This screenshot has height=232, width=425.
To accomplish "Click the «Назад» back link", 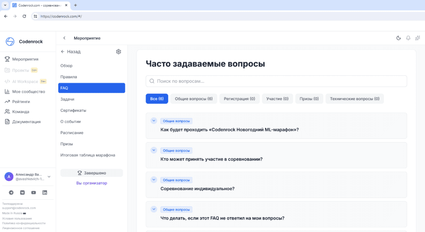I will (x=71, y=52).
